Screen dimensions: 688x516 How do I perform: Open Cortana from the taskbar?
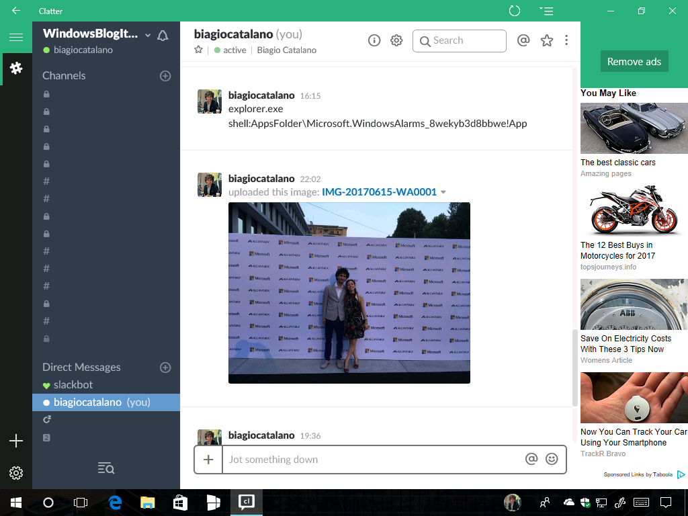[48, 503]
